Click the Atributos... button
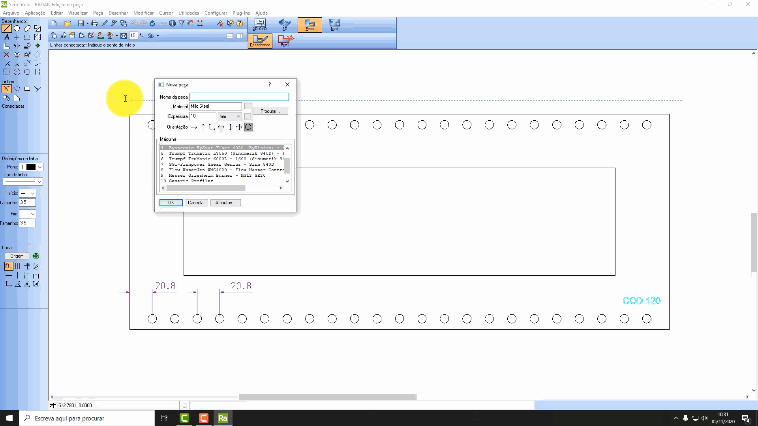The width and height of the screenshot is (758, 426). point(225,203)
